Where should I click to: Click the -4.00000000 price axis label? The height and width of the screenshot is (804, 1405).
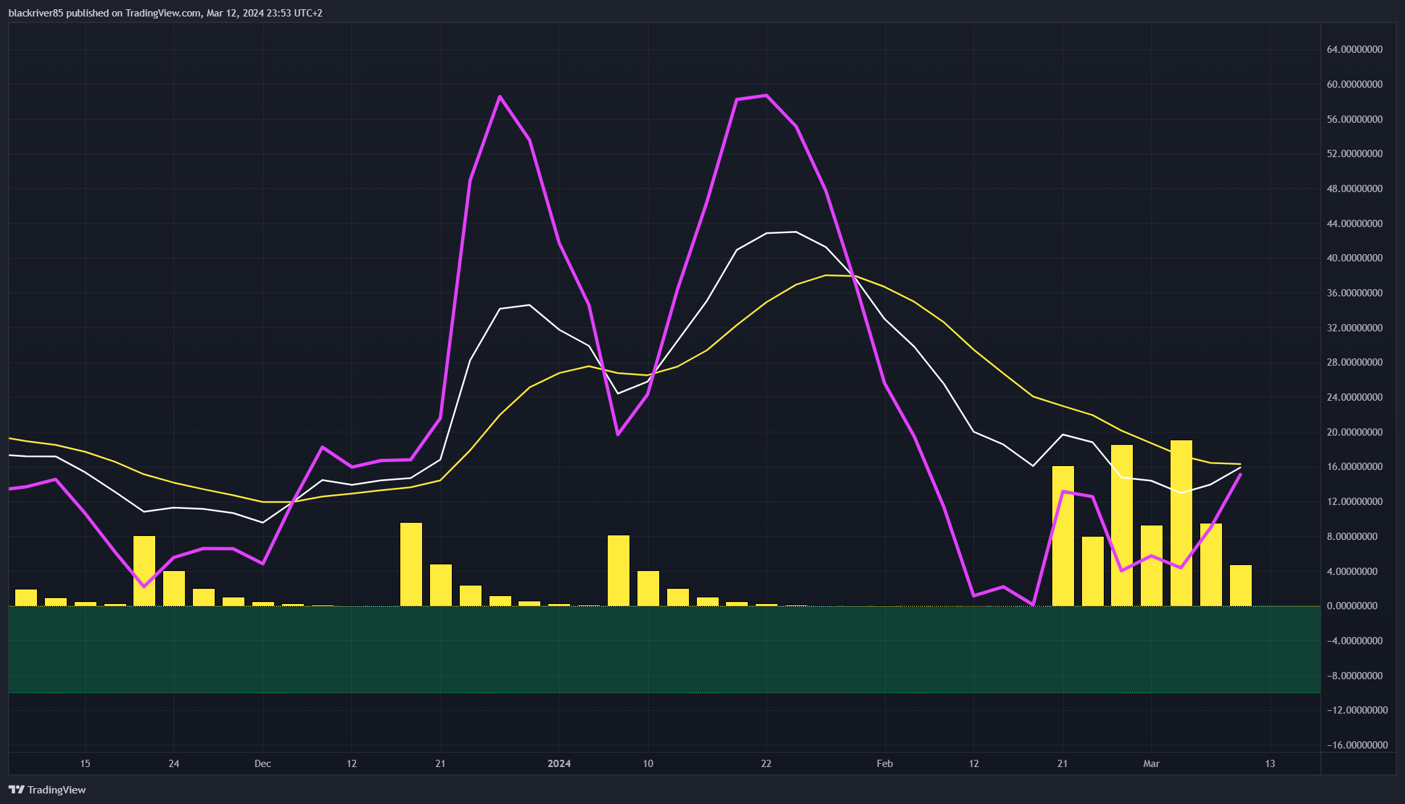tap(1355, 641)
